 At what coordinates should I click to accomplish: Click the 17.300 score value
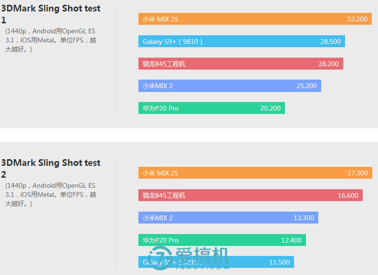[x=357, y=173]
